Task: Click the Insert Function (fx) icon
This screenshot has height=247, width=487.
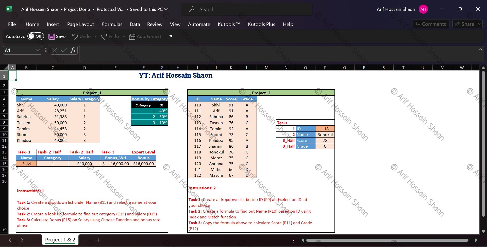Action: coord(73,50)
